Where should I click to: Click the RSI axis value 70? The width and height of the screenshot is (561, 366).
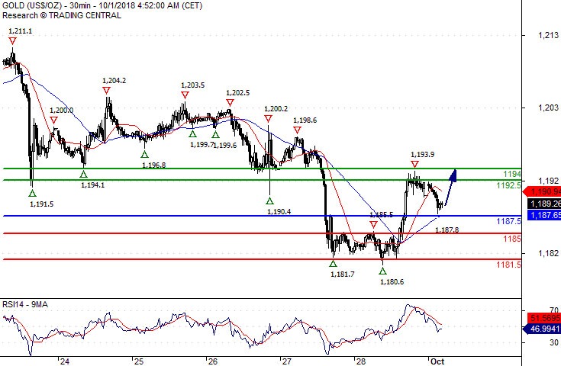pos(555,310)
